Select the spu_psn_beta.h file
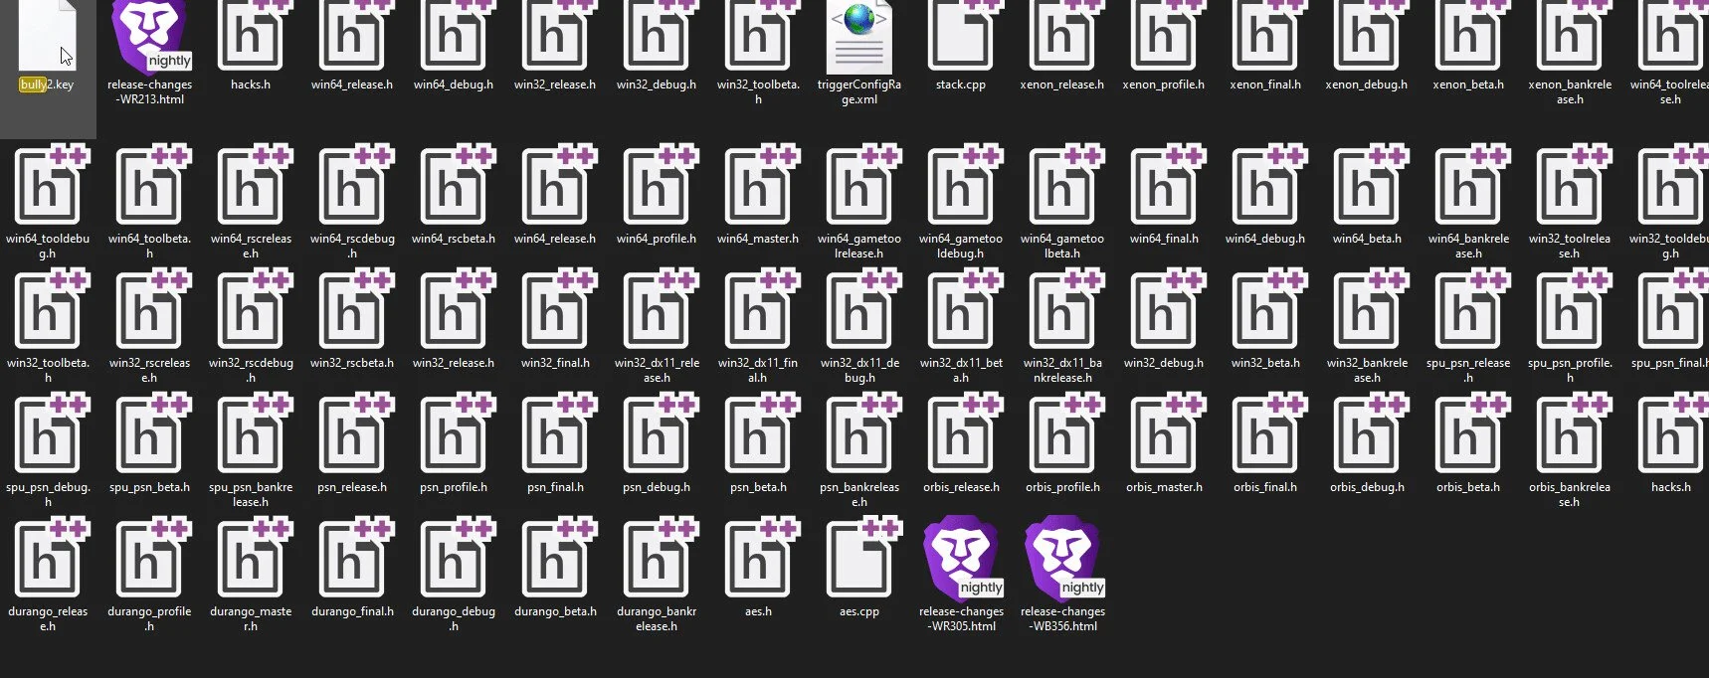The width and height of the screenshot is (1709, 678). click(x=149, y=437)
